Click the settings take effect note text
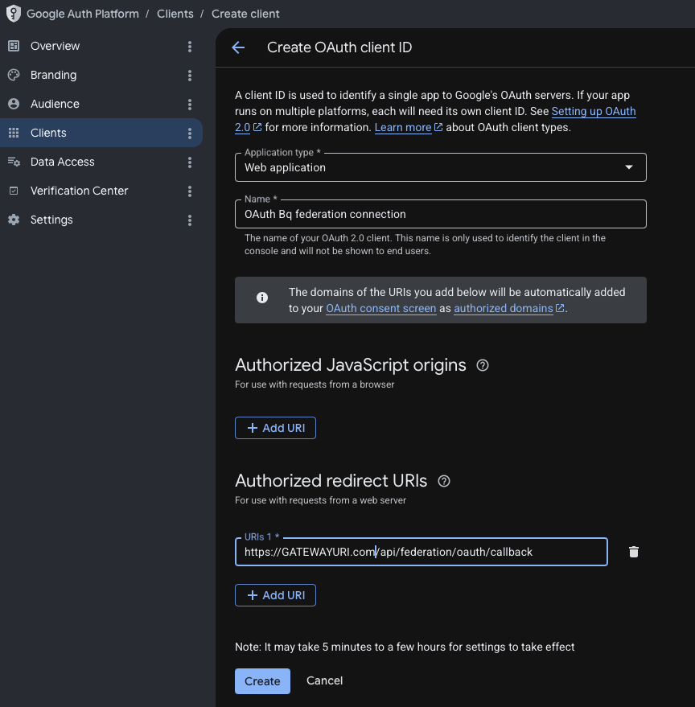This screenshot has height=707, width=695. [405, 647]
